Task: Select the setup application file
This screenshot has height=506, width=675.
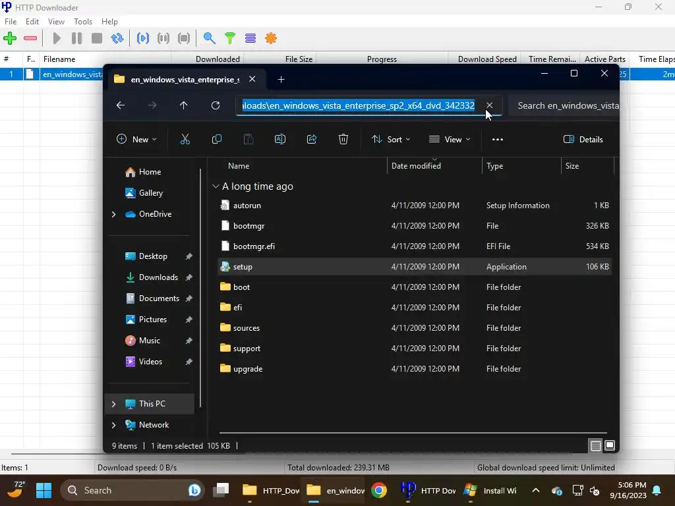Action: [415, 267]
